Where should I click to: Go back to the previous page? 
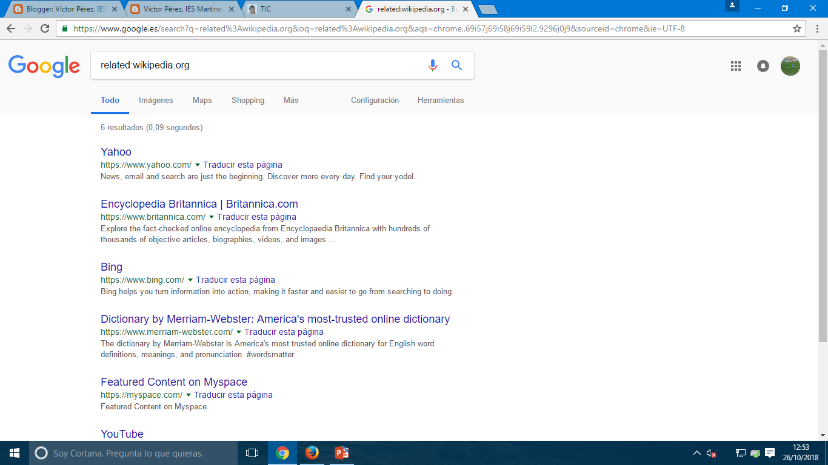[11, 28]
